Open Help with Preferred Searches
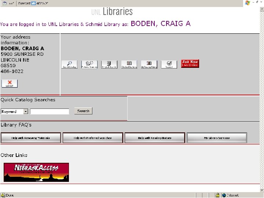 click(x=93, y=138)
